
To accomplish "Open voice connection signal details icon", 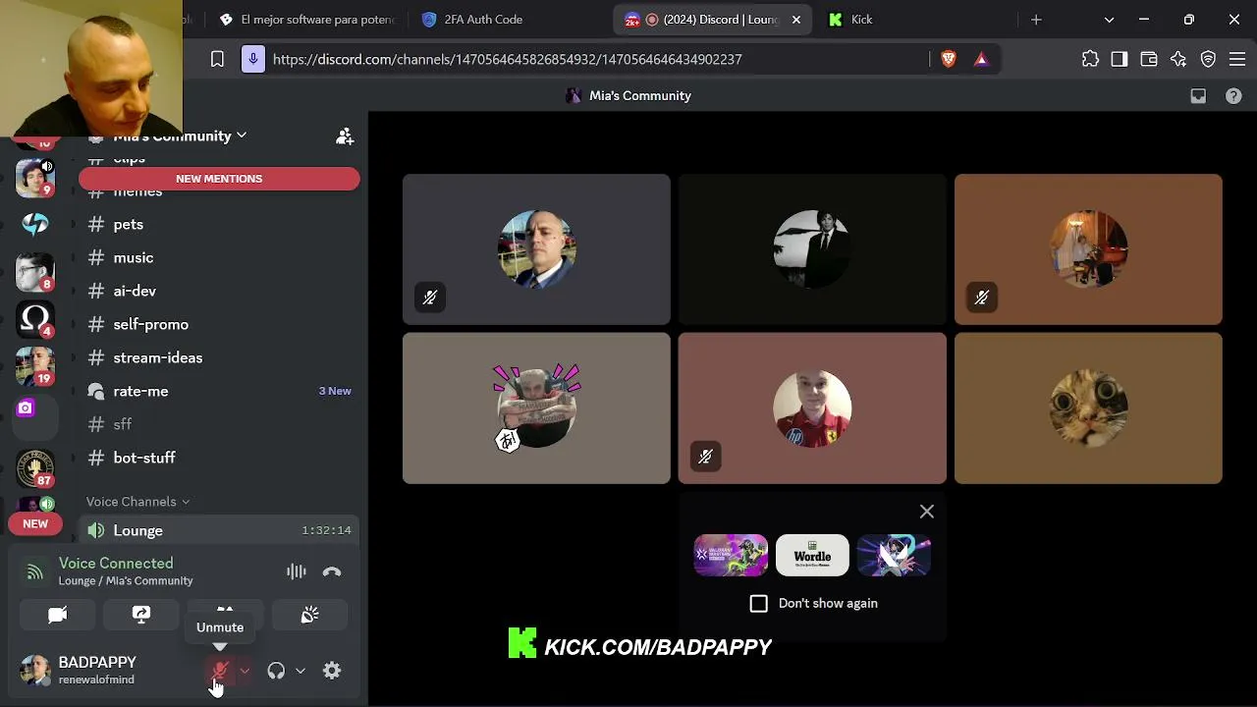I will click(x=34, y=571).
